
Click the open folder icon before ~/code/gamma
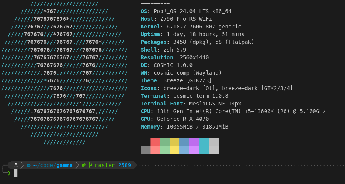click(28, 165)
